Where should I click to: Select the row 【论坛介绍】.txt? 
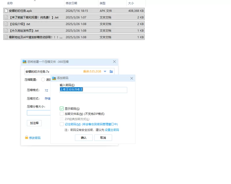74,24
